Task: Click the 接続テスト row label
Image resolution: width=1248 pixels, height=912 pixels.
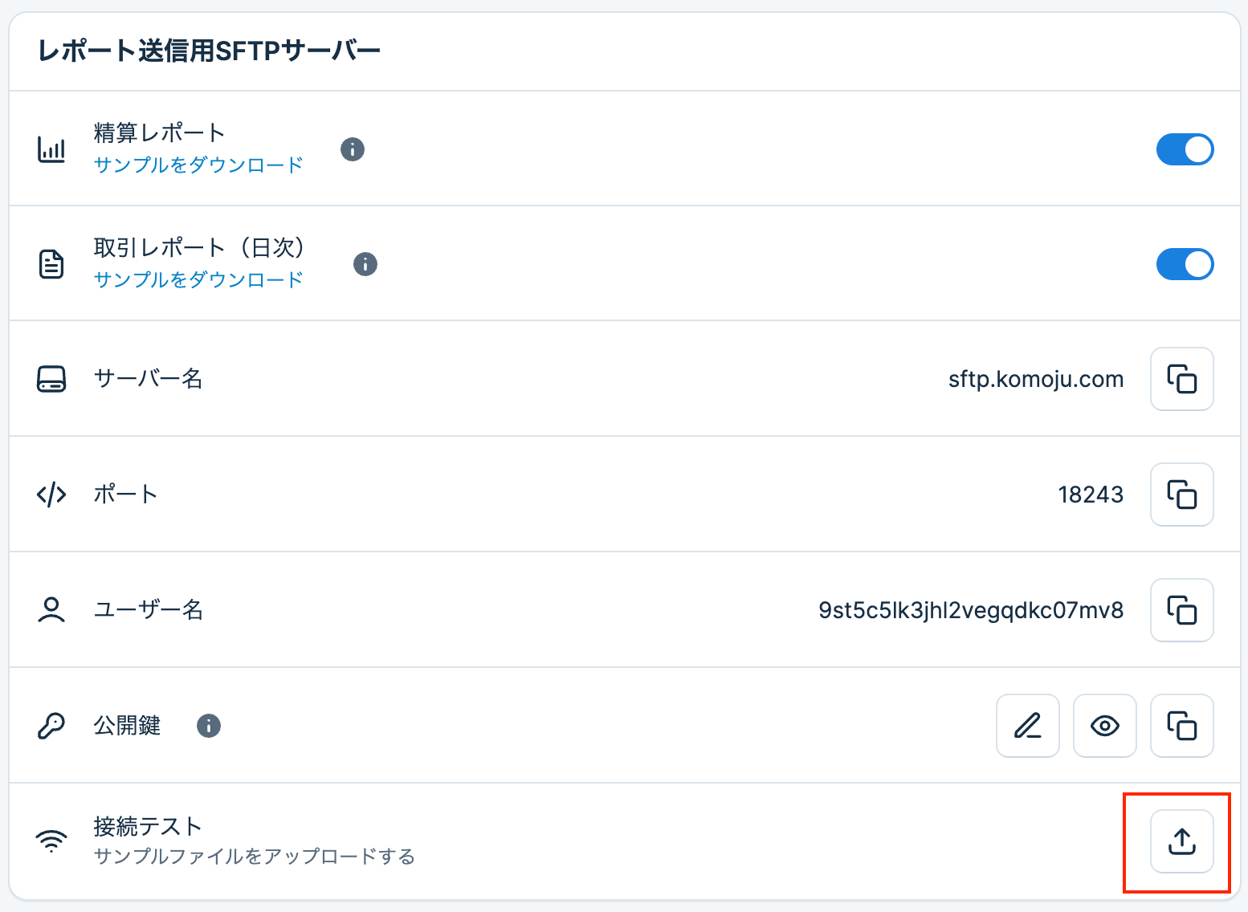Action: click(148, 826)
